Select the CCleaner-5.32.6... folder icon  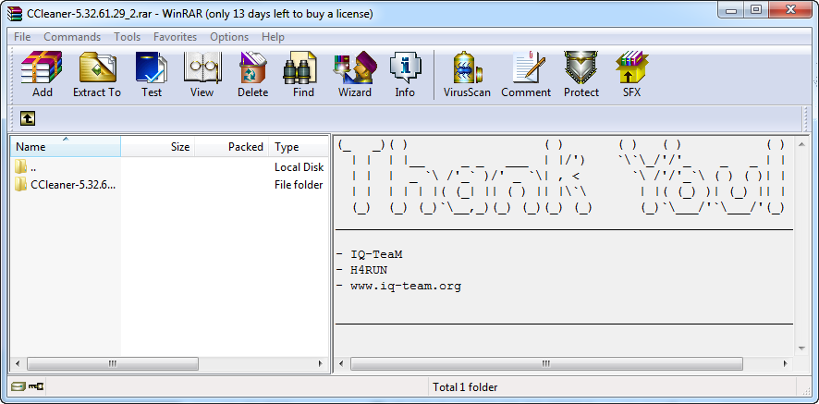[x=21, y=185]
